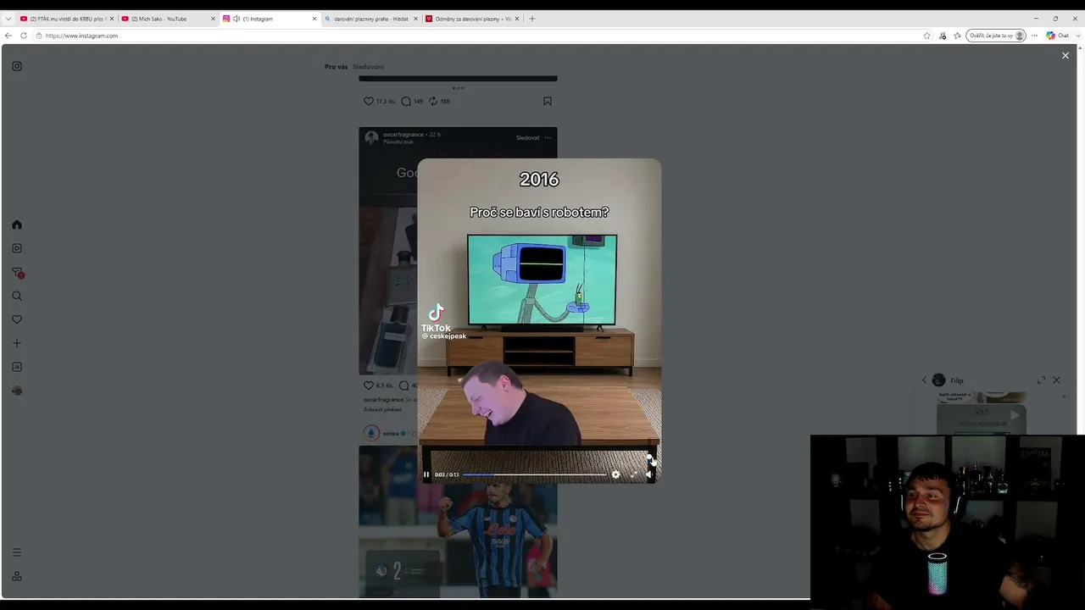Create a new post with the plus icon

(17, 343)
